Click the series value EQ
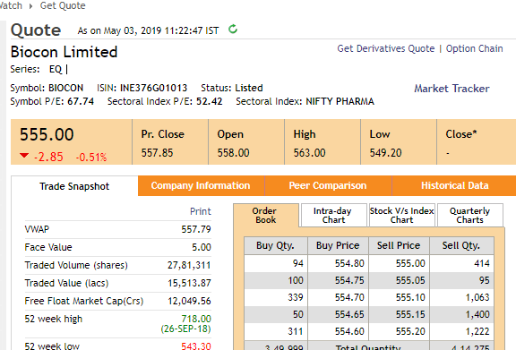The width and height of the screenshot is (516, 350). point(56,70)
